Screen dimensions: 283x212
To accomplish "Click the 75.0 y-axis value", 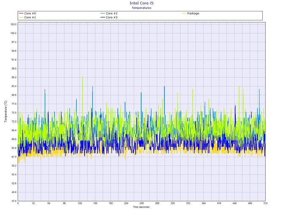I will click(x=14, y=113).
